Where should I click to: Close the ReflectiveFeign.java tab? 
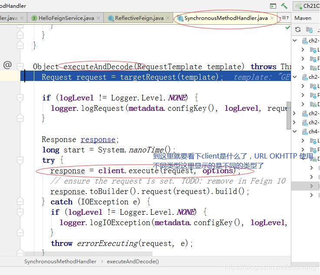point(168,18)
